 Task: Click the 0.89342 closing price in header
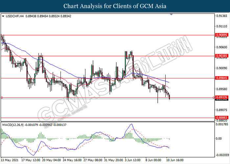click(66, 16)
